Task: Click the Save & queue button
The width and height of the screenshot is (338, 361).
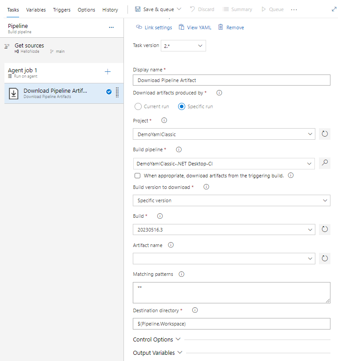Action: (159, 9)
